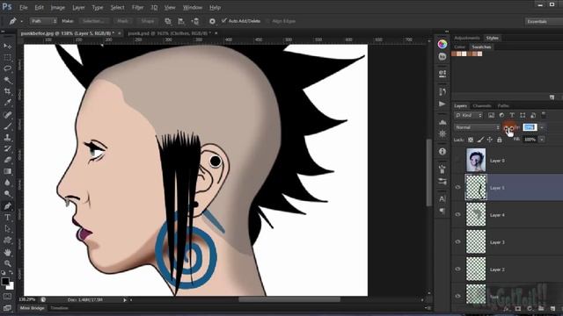The width and height of the screenshot is (563, 316).
Task: Switch to the Adjustments tab
Action: coord(467,38)
